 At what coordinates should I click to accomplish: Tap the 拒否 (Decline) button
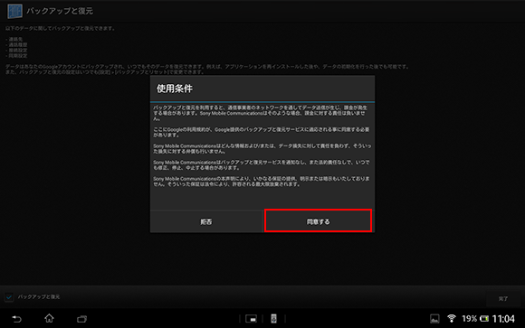click(205, 221)
